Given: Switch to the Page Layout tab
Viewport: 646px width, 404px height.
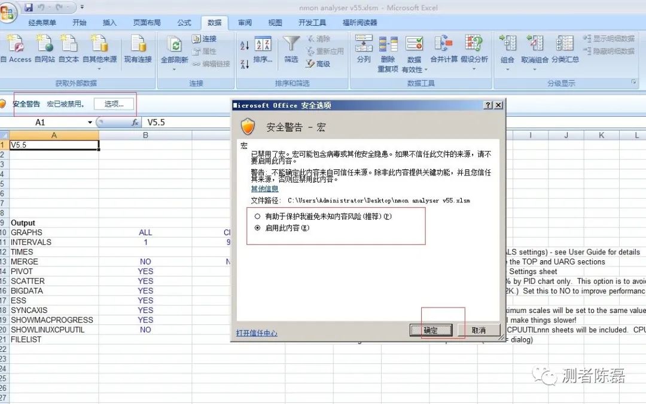Looking at the screenshot, I should click(147, 23).
